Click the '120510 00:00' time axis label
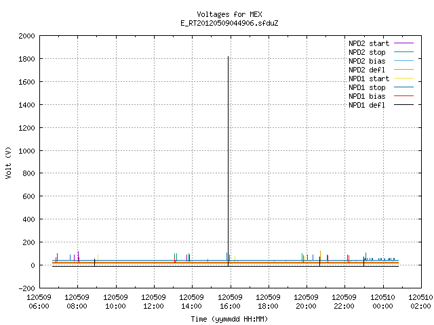This screenshot has height=325, width=434. click(382, 302)
